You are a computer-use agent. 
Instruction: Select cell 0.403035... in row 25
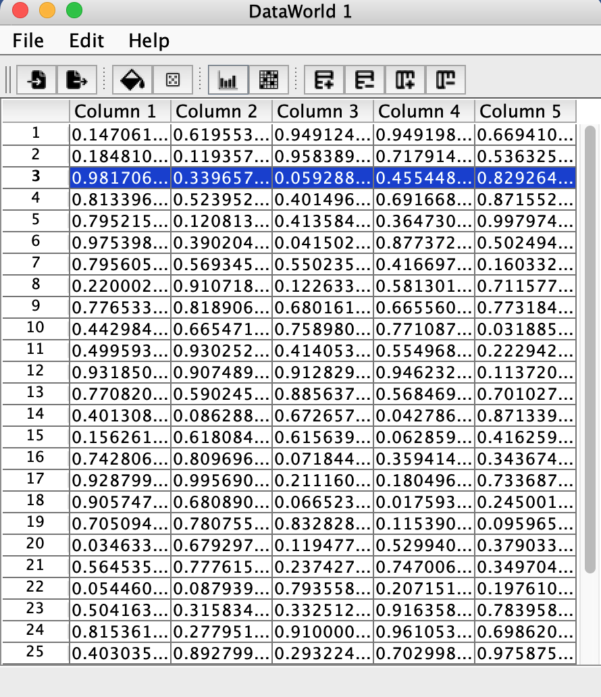(120, 654)
